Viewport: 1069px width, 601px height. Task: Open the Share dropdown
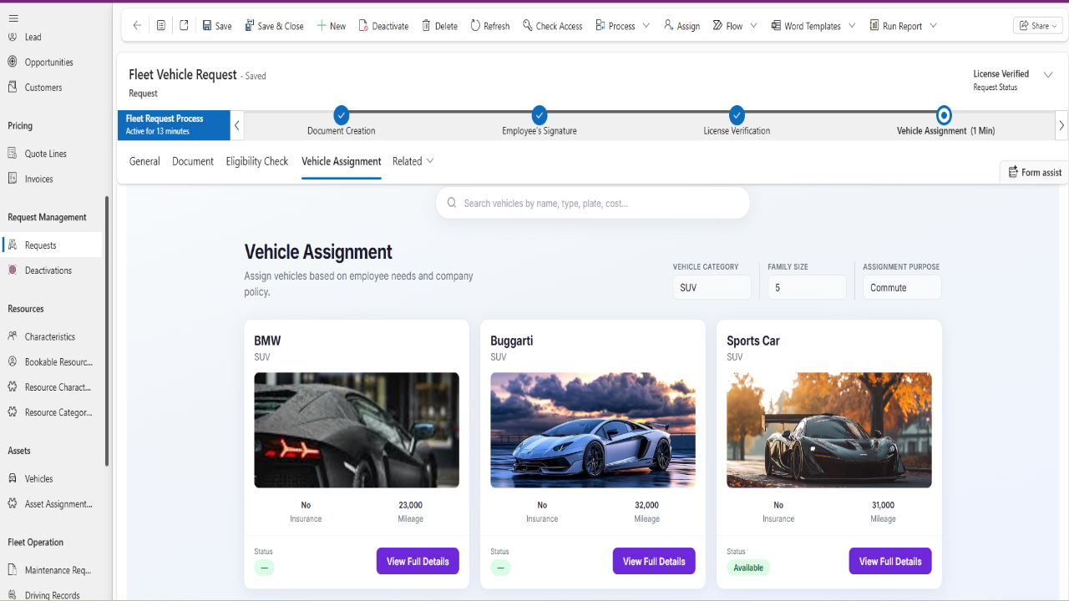coord(1038,26)
